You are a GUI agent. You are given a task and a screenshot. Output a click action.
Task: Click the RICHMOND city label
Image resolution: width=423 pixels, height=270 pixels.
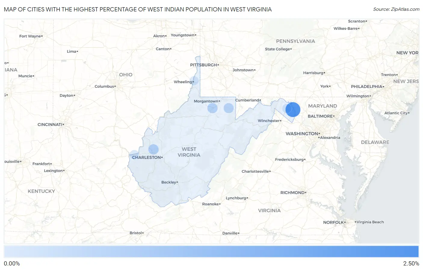coord(292,193)
